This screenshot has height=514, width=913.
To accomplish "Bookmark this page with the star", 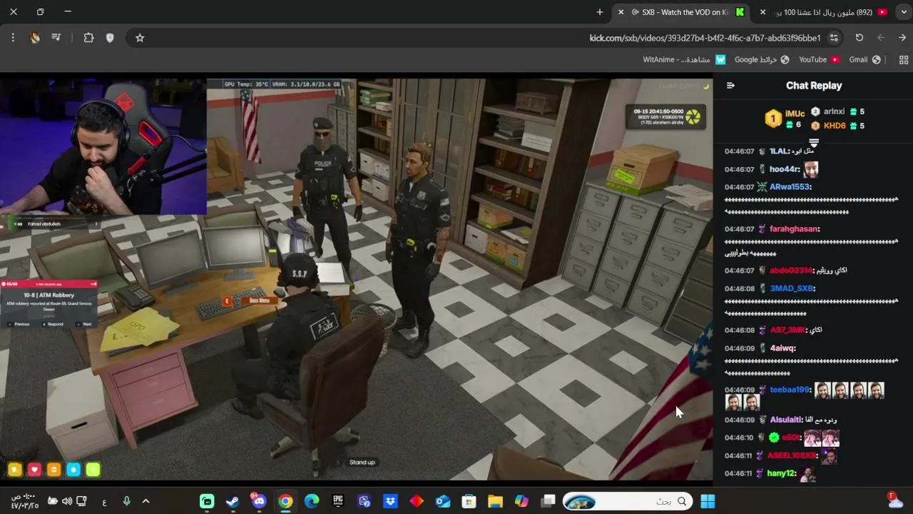I will [140, 38].
